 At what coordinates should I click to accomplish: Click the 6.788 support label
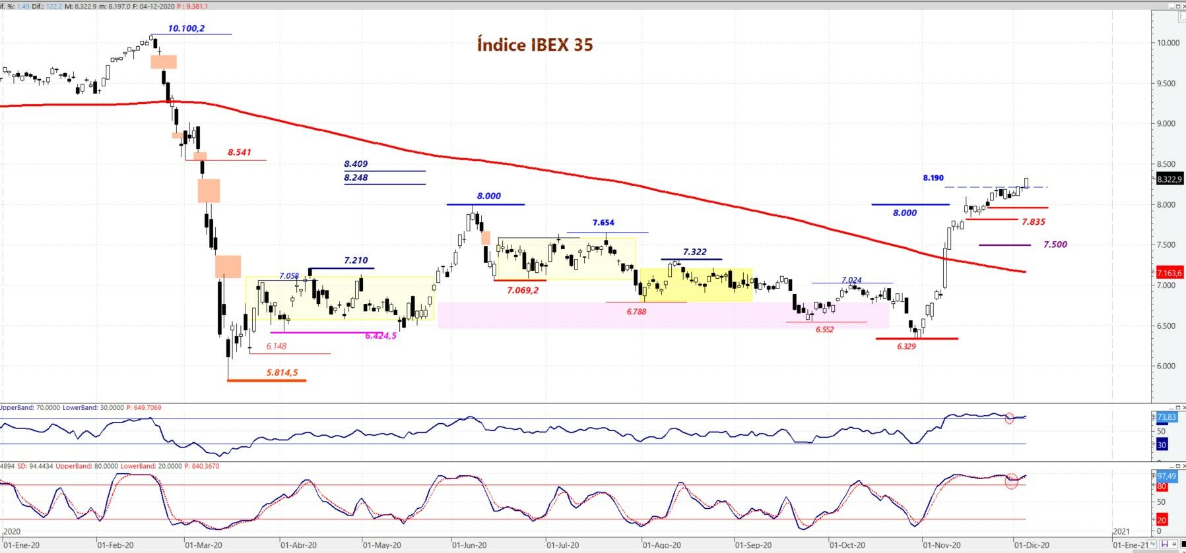[x=636, y=311]
